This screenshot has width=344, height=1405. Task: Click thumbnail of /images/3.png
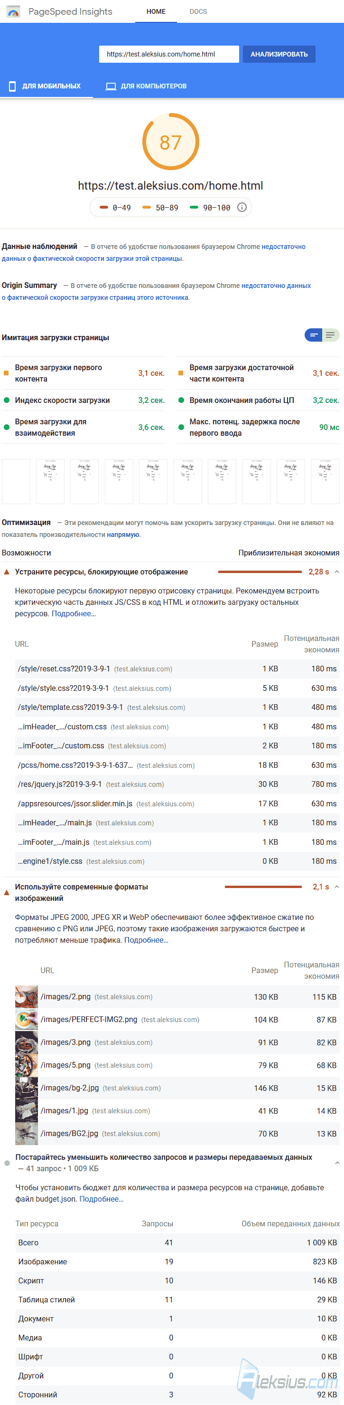click(x=27, y=1042)
